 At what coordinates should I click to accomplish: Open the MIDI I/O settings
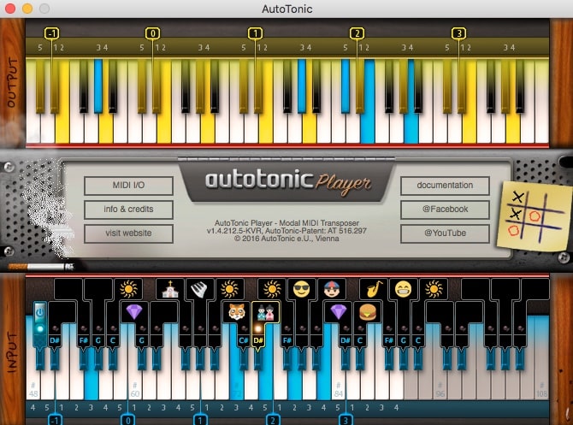pos(128,186)
